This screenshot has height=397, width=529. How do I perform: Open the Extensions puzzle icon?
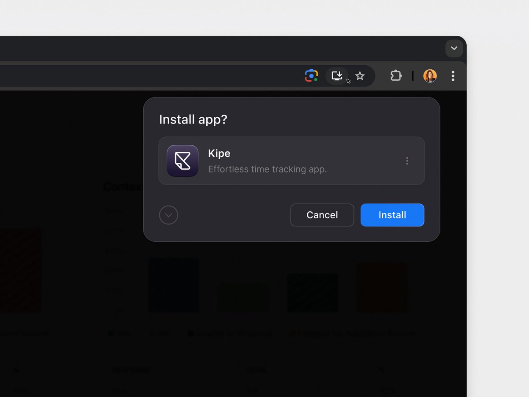[396, 76]
